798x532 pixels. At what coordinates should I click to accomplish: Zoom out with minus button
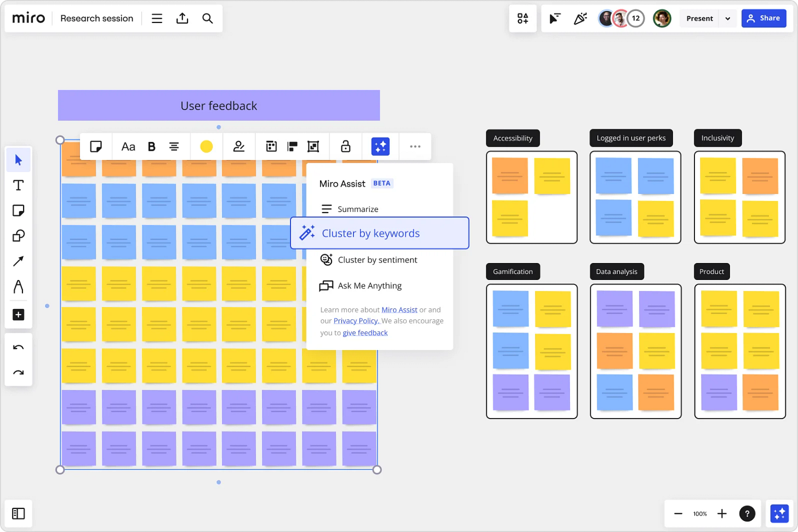point(678,513)
